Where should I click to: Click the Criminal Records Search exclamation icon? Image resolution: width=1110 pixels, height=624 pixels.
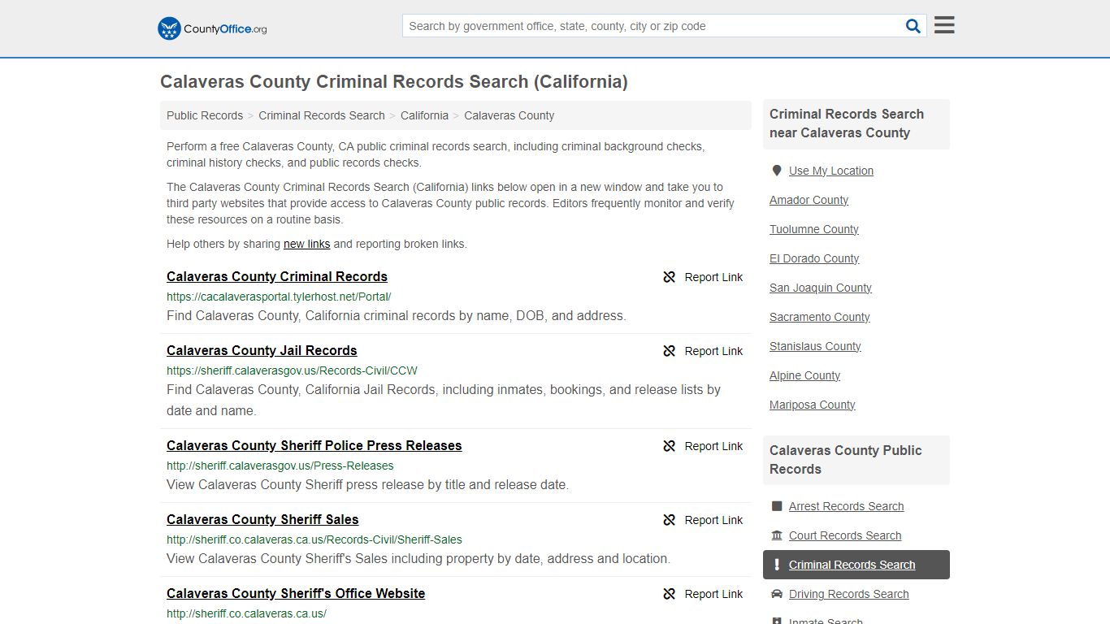[x=777, y=565]
